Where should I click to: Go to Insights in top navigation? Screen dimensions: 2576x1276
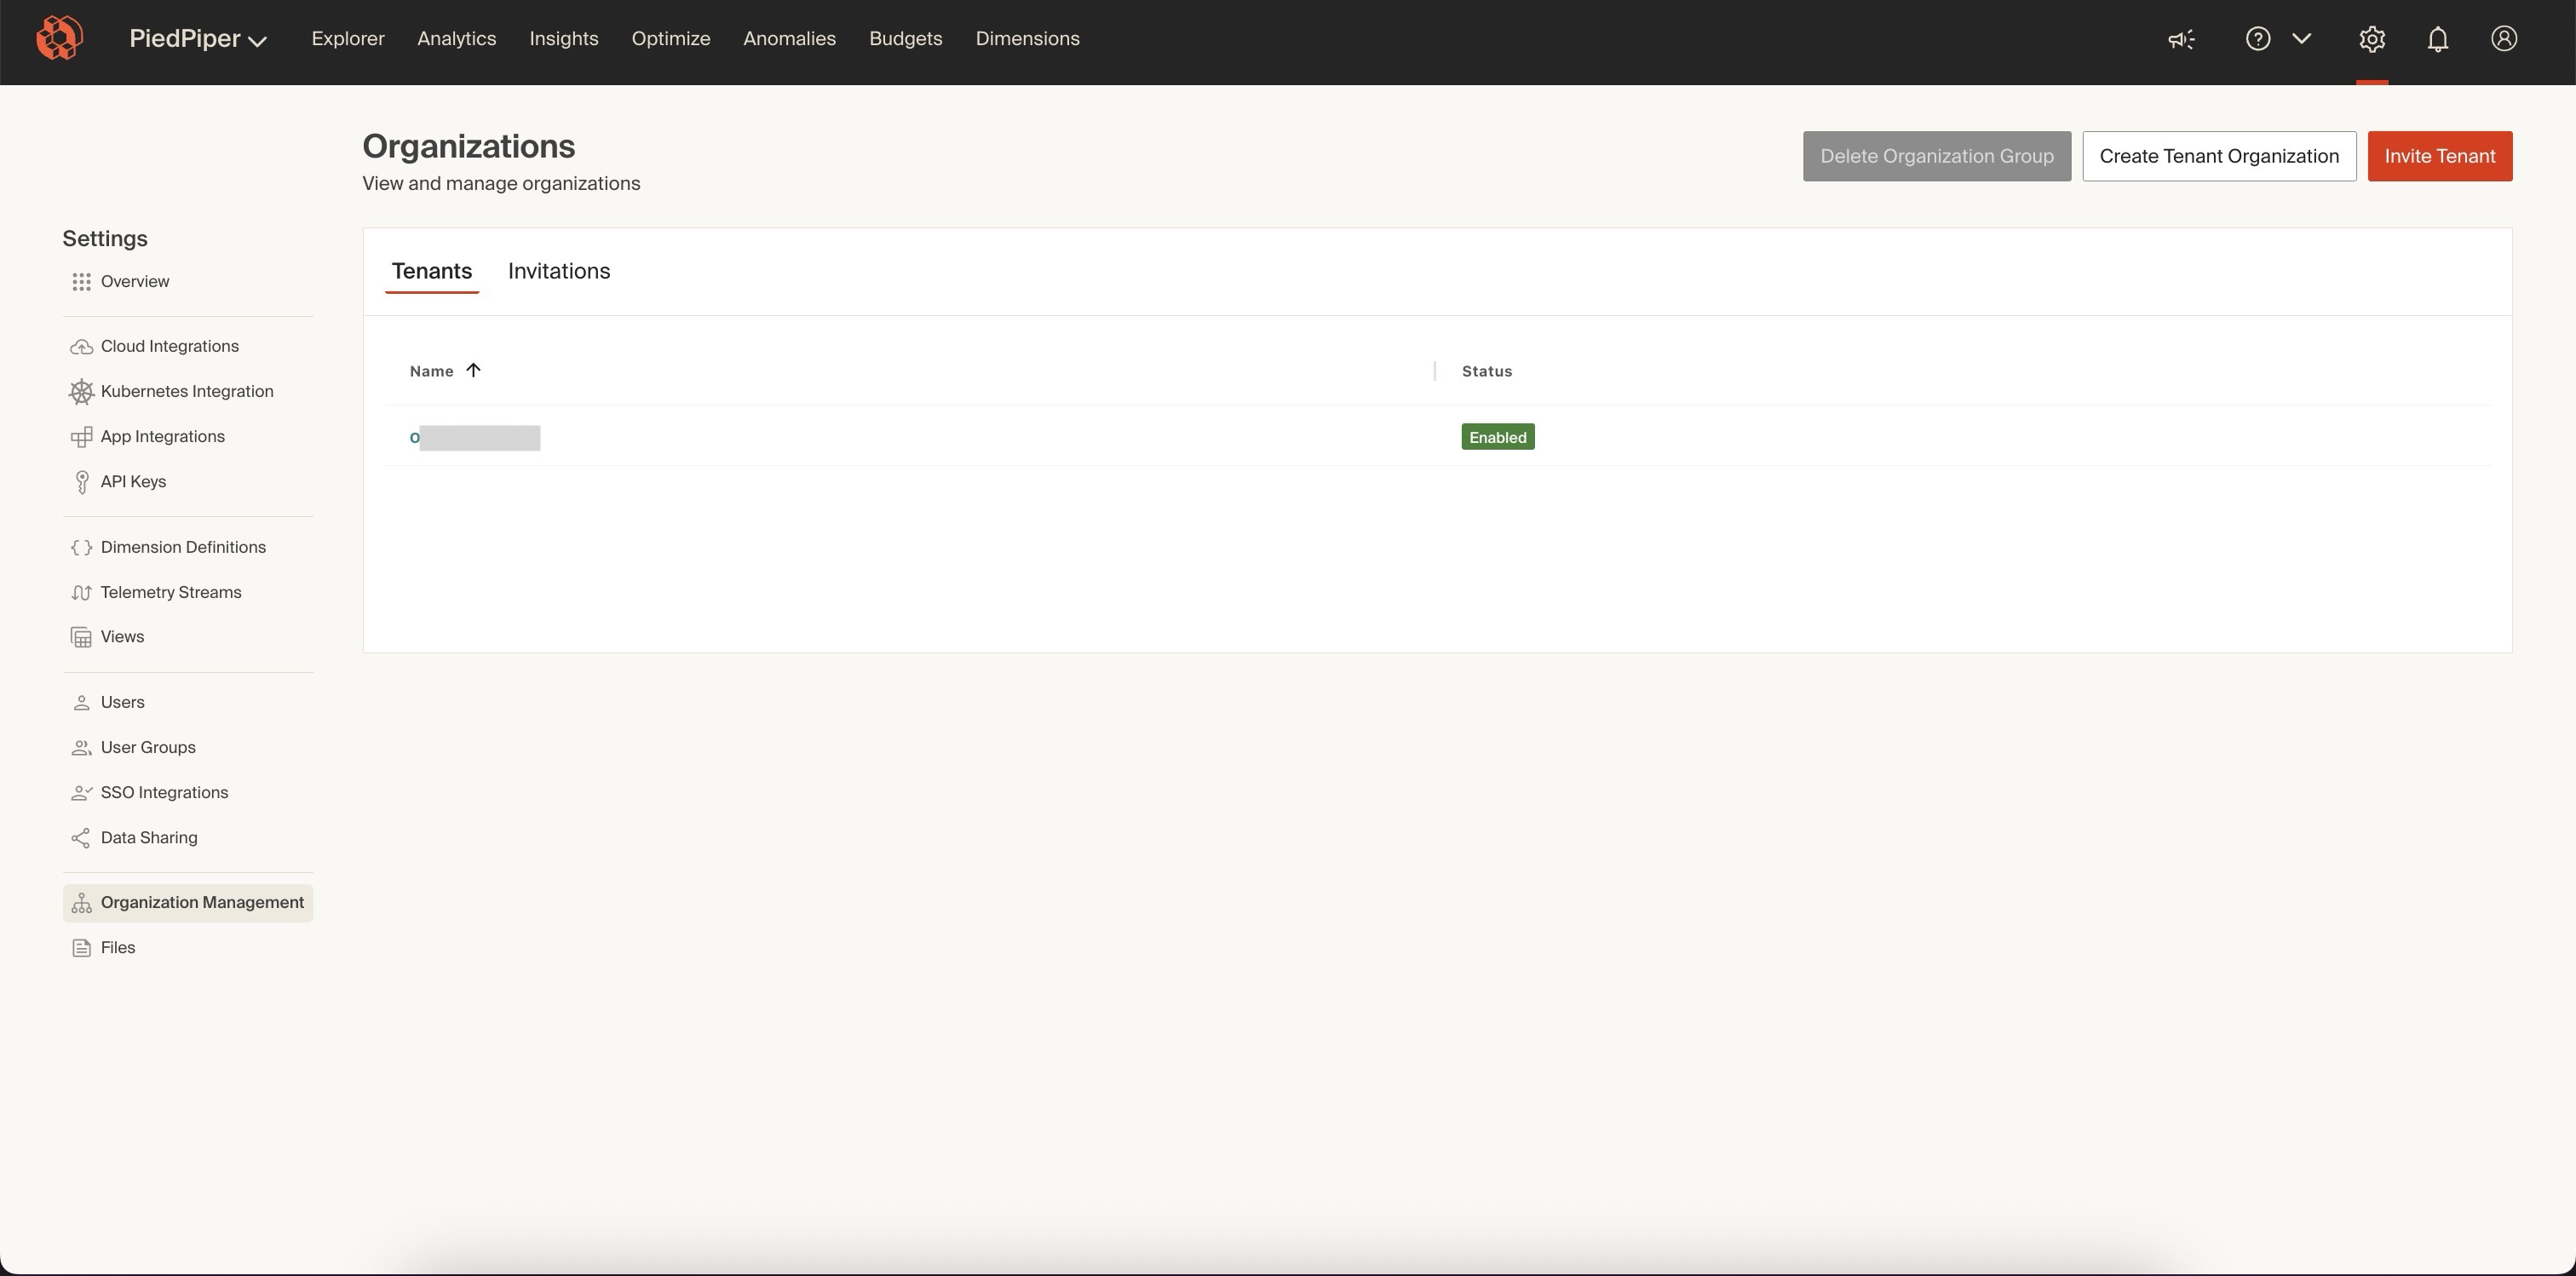(564, 39)
